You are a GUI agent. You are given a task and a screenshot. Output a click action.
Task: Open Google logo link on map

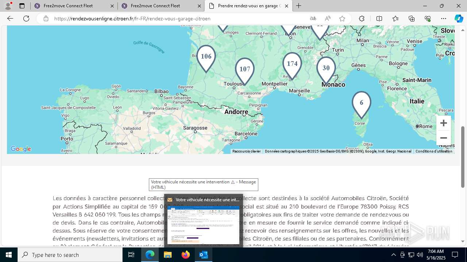pos(21,149)
